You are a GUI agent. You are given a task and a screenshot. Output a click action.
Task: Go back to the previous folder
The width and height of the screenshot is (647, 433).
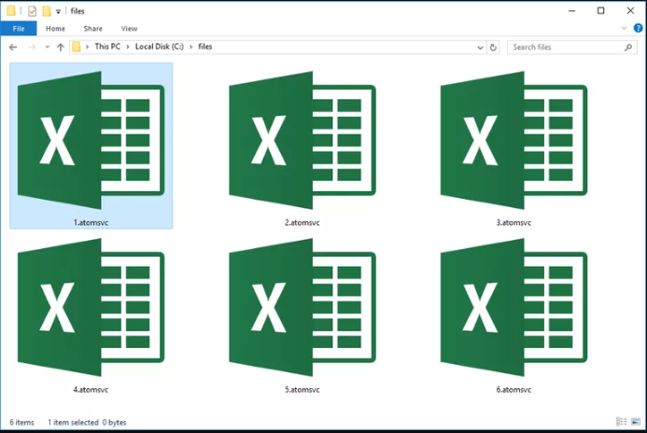pyautogui.click(x=13, y=47)
